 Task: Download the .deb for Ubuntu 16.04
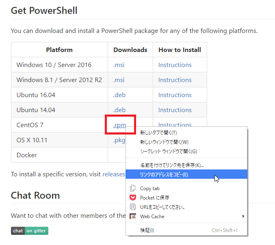click(x=119, y=95)
